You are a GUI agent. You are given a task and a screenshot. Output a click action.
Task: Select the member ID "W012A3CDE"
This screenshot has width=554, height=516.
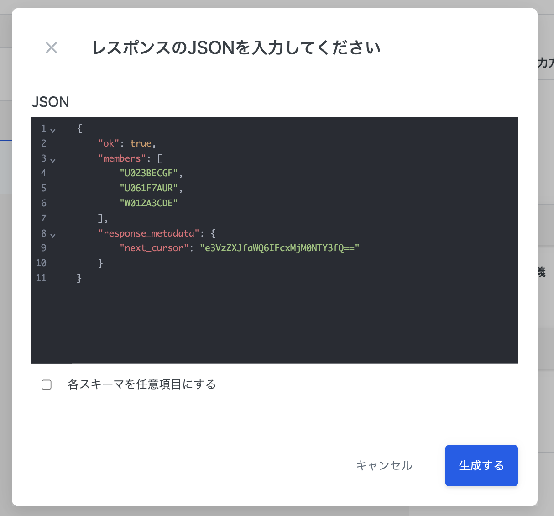point(148,203)
